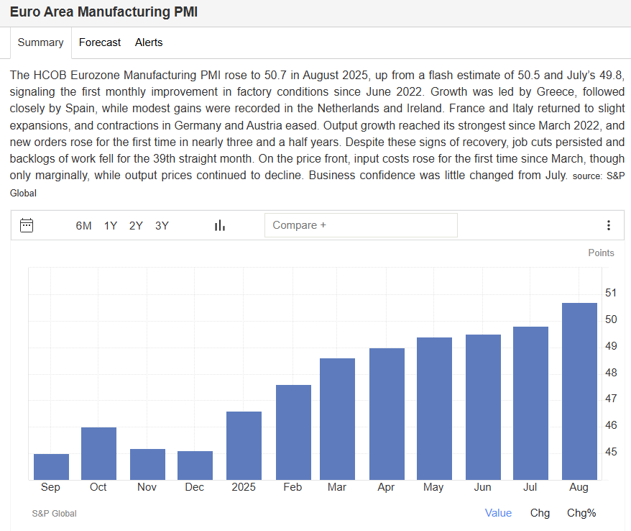
Task: Click the S&P Global source label below chart
Action: click(55, 514)
